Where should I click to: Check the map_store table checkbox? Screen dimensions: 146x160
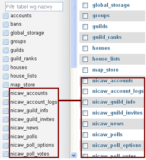coord(85,70)
